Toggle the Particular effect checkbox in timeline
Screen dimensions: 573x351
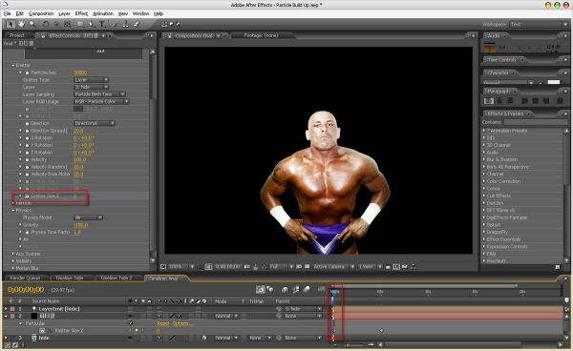tap(131, 323)
